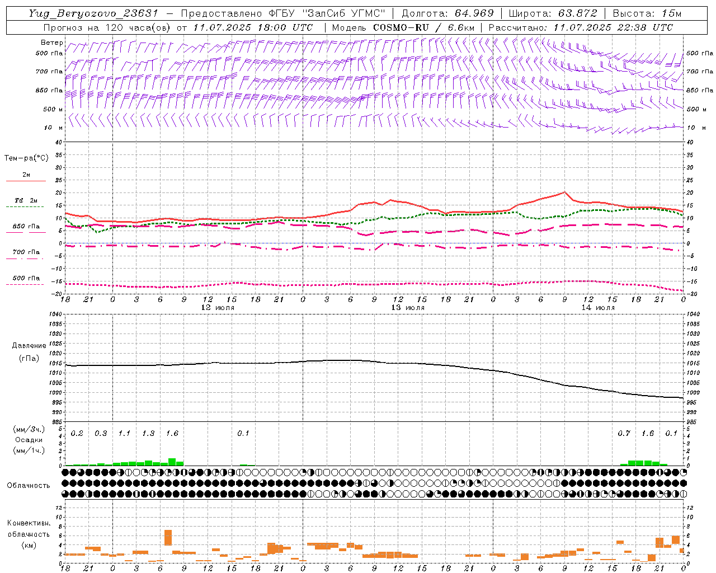Click the '(мм/3ч.)' precipitation unit label
This screenshot has width=716, height=573.
click(29, 429)
